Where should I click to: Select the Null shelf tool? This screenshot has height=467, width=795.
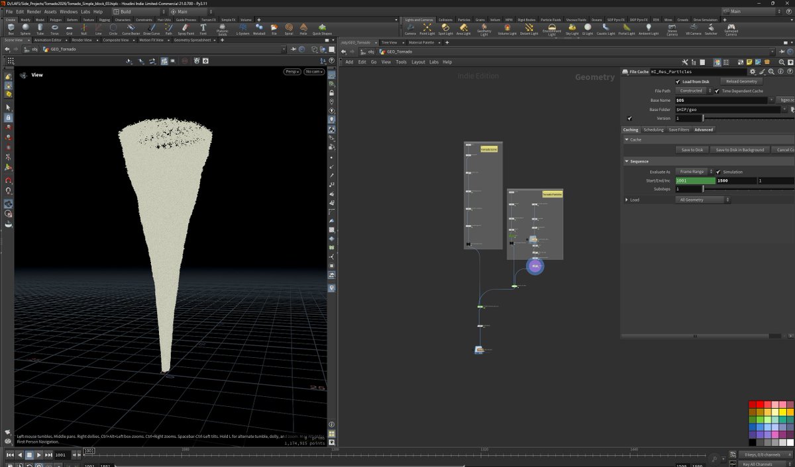[x=84, y=28]
